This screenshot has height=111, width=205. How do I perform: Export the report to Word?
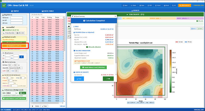(x=157, y=5)
